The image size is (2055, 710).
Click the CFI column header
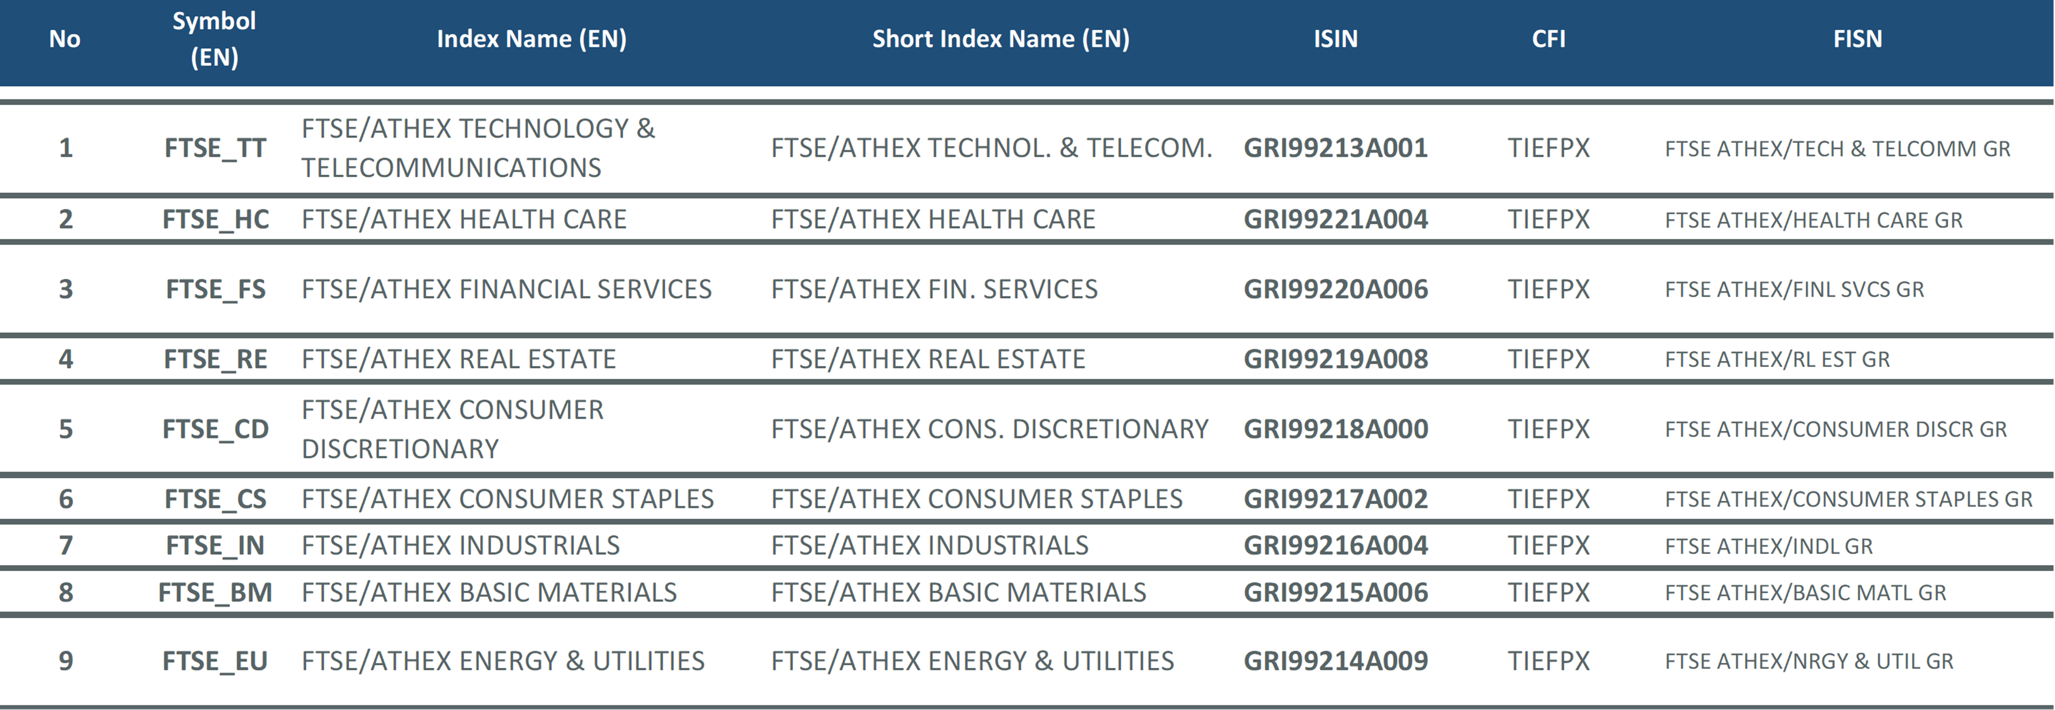1548,39
